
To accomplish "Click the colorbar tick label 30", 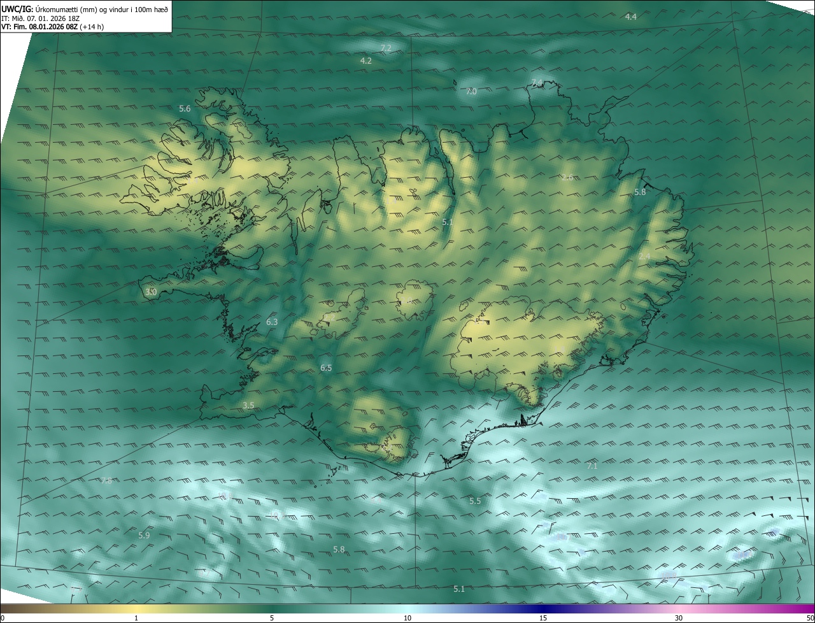I will pyautogui.click(x=679, y=618).
